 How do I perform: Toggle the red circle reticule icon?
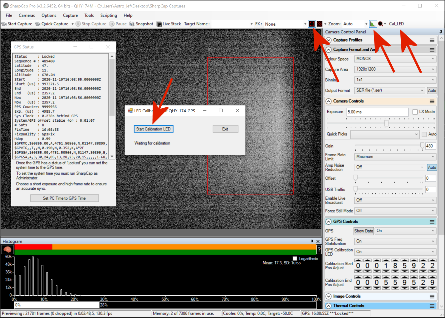[x=312, y=24]
